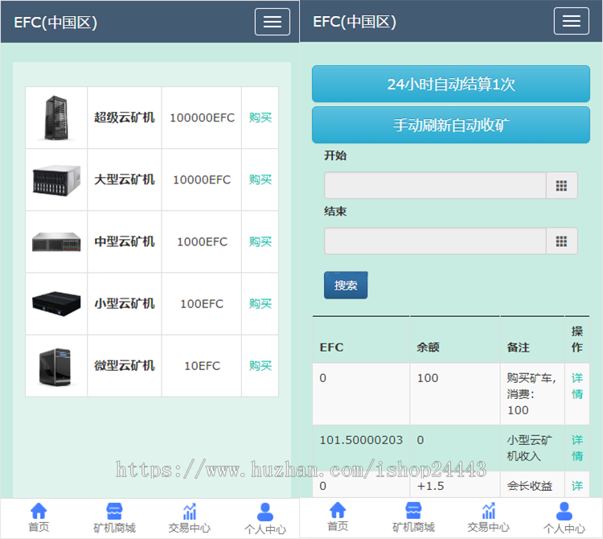Open 详情 for 小型云矿机收入 row
The width and height of the screenshot is (603, 539).
[576, 448]
